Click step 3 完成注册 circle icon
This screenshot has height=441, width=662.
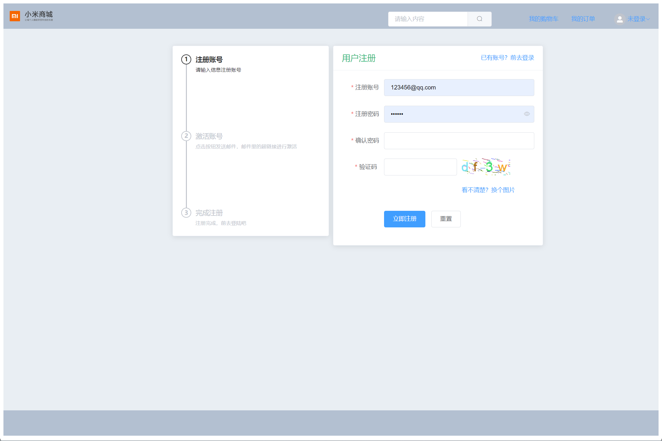(186, 213)
